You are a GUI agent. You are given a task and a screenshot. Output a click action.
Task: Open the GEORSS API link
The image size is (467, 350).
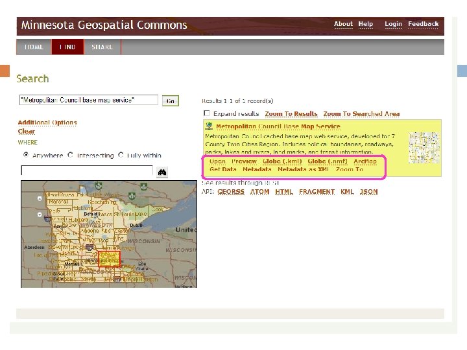[231, 192]
